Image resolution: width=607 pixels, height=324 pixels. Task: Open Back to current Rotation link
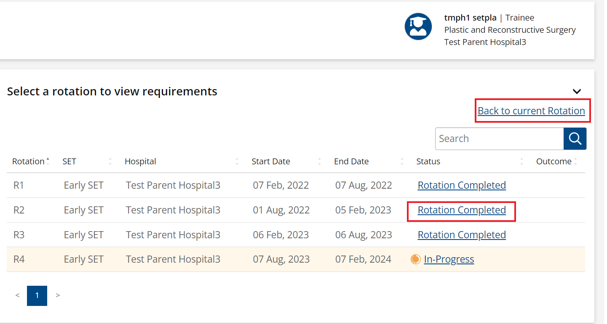pos(531,111)
